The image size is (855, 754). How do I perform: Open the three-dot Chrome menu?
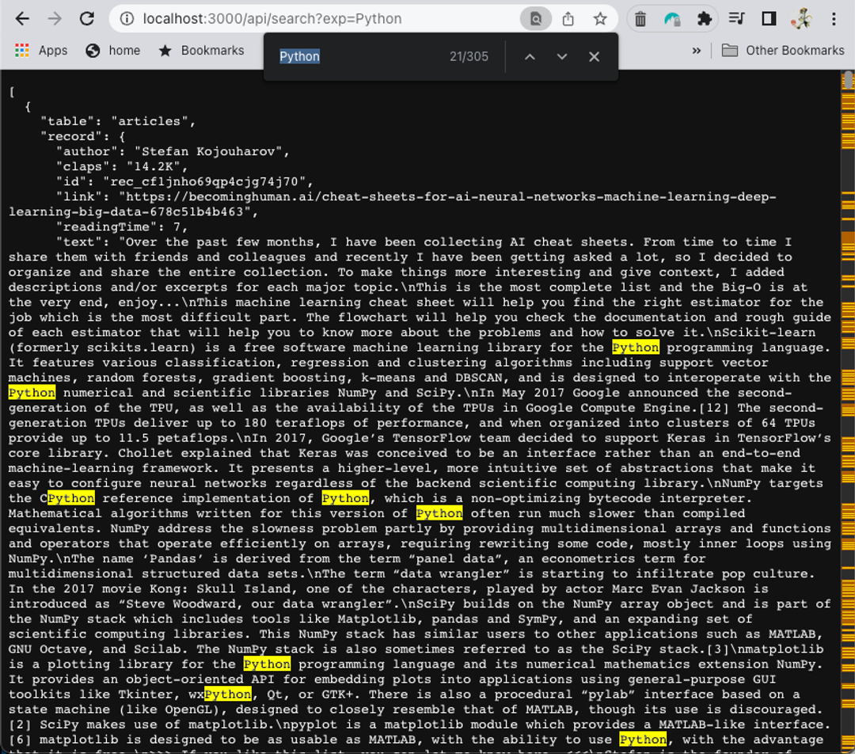[x=833, y=18]
